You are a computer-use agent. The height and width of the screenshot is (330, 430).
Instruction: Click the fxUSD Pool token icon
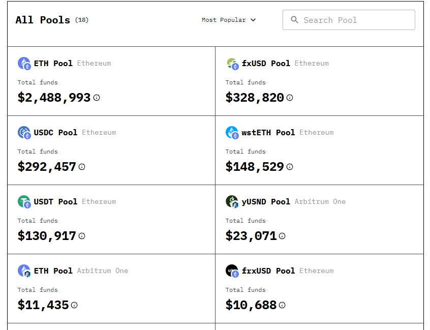232,63
